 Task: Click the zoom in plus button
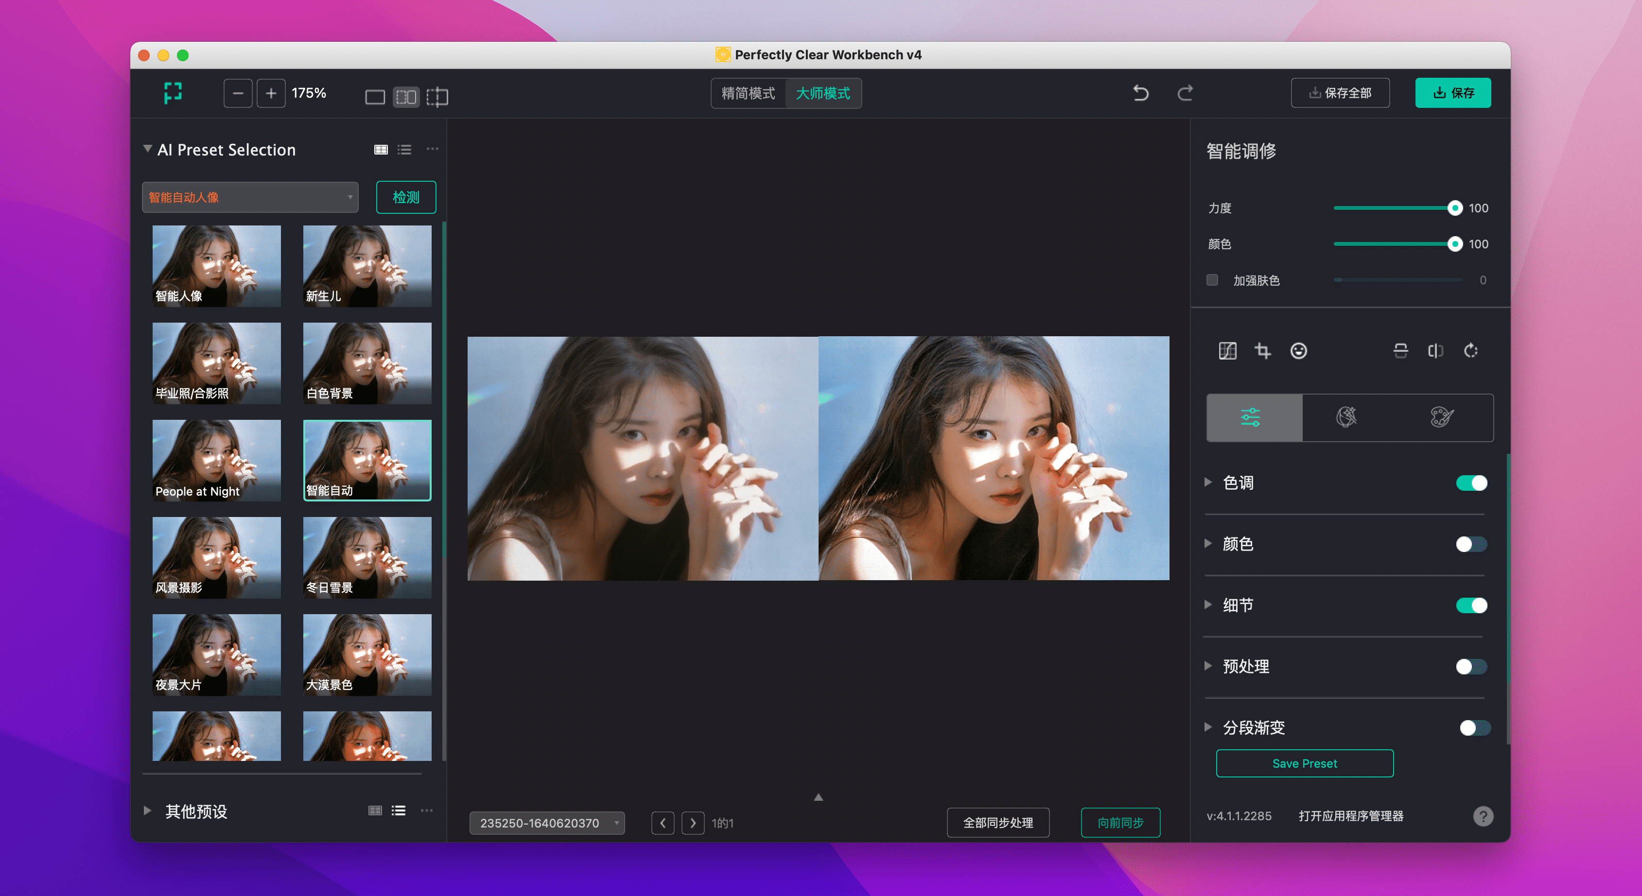[x=271, y=93]
